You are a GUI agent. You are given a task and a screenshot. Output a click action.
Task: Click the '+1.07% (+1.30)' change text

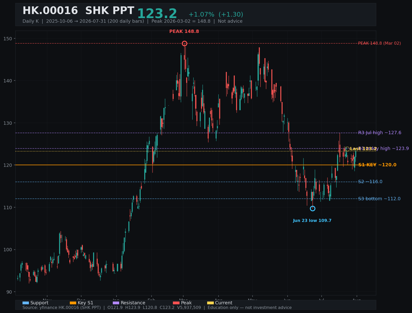click(x=216, y=15)
